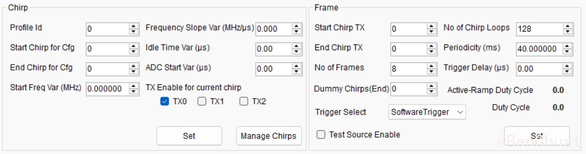The image size is (586, 154).
Task: Increase Frequency Slope Var value
Action: (x=297, y=26)
